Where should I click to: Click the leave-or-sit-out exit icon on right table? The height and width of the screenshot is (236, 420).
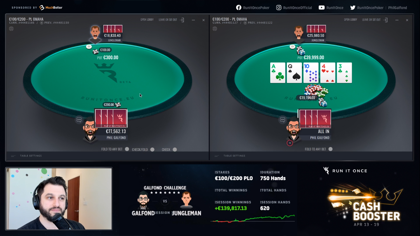click(386, 20)
